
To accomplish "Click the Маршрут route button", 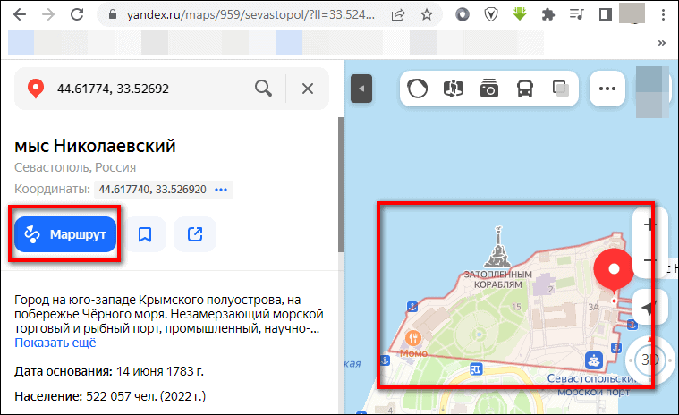I will coord(65,234).
